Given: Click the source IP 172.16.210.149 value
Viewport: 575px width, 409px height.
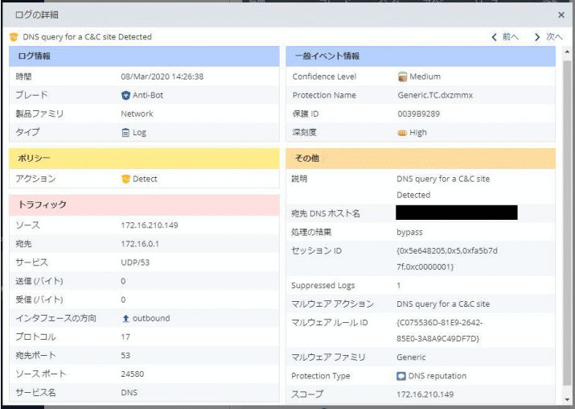Looking at the screenshot, I should 149,225.
